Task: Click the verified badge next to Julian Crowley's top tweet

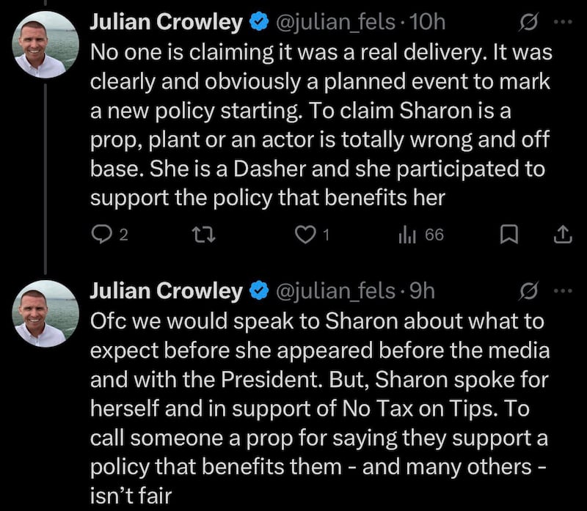Action: (x=258, y=22)
